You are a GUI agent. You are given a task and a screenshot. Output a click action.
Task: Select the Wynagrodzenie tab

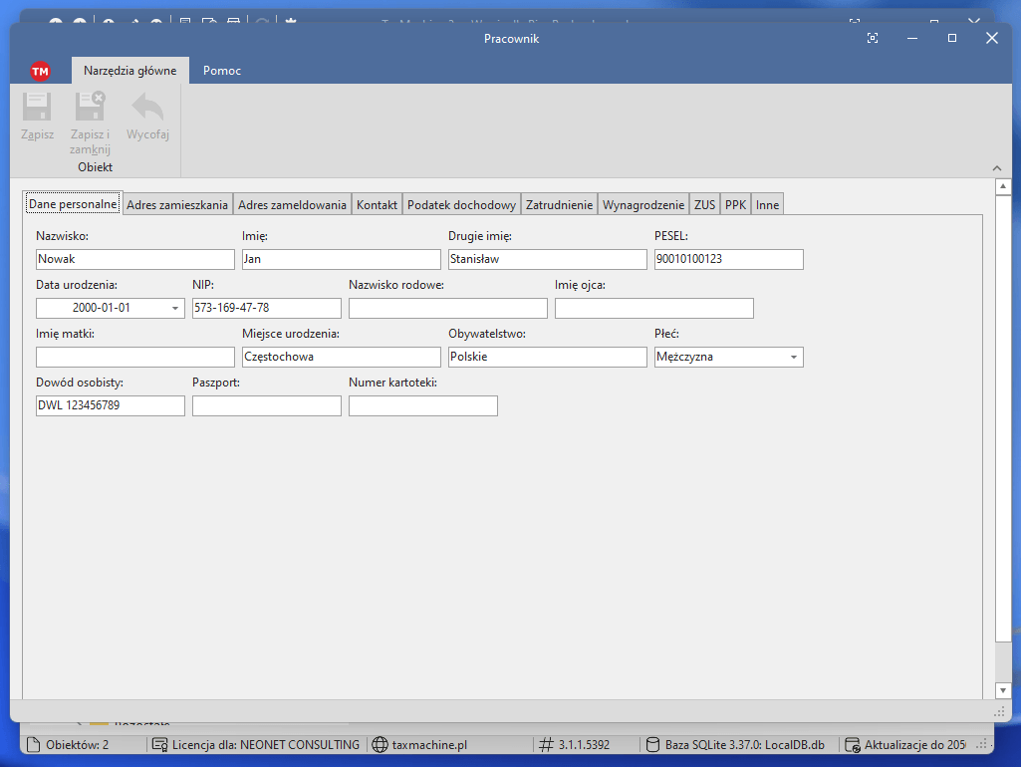643,204
